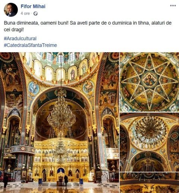This screenshot has width=179, height=193.
Task: Open the #CatedralaSfantaTreime hashtag
Action: pos(30,45)
